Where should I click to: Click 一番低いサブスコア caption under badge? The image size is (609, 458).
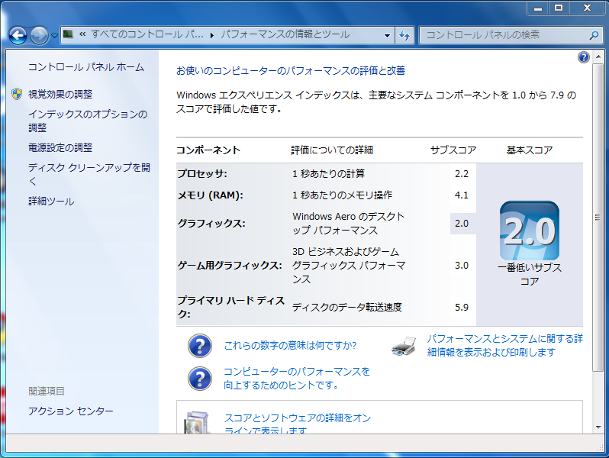click(530, 274)
